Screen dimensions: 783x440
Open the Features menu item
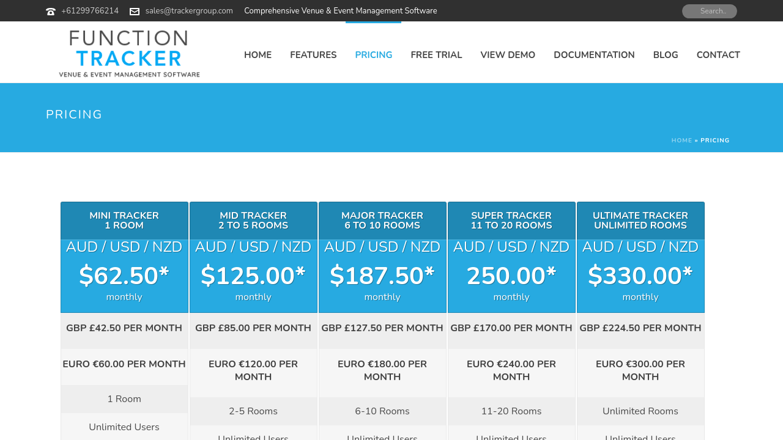pos(313,55)
